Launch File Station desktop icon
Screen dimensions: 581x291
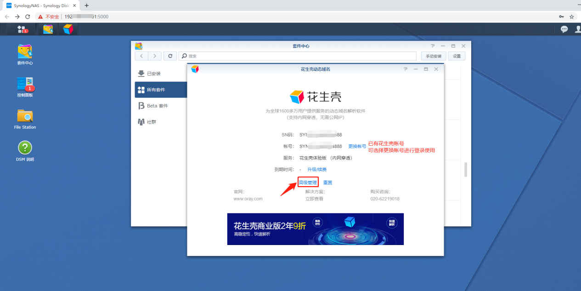25,119
